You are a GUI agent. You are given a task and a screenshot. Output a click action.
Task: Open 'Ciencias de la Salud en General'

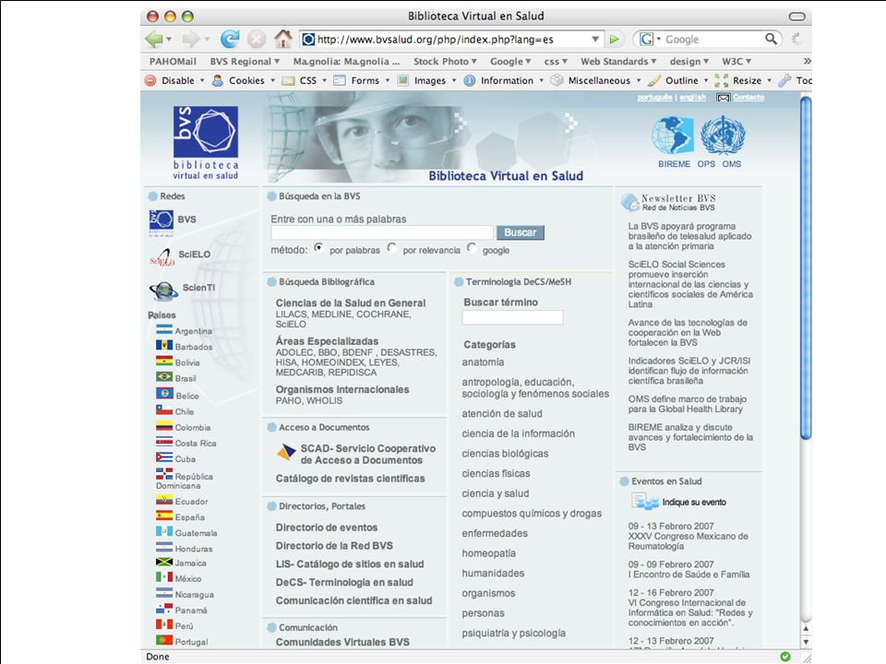(351, 302)
